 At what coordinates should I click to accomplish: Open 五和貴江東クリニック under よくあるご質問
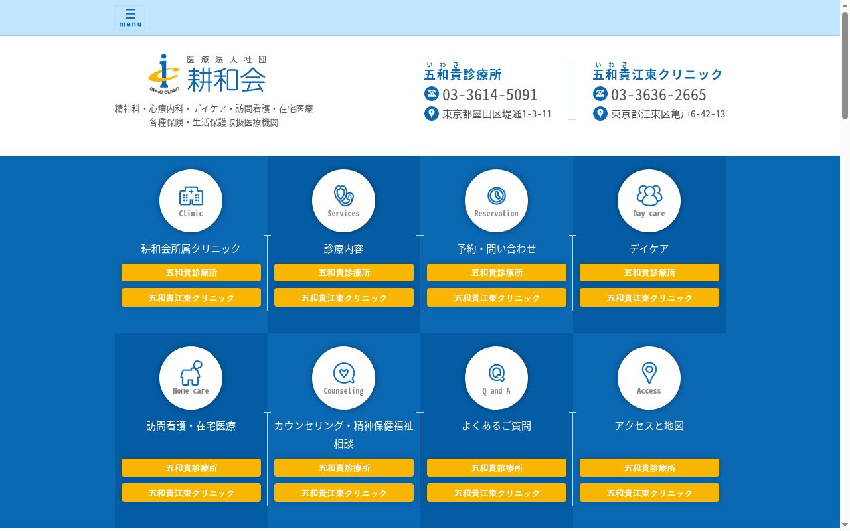[497, 493]
